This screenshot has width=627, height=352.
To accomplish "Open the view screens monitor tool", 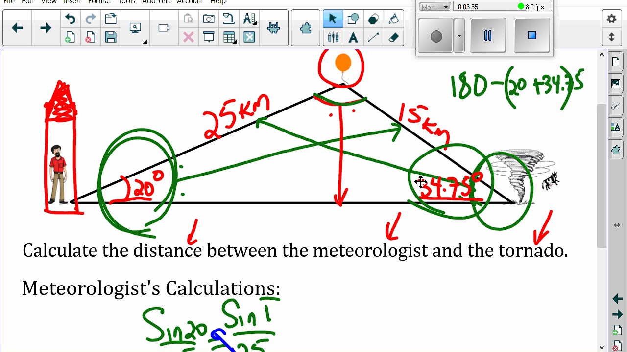I will coord(136,28).
